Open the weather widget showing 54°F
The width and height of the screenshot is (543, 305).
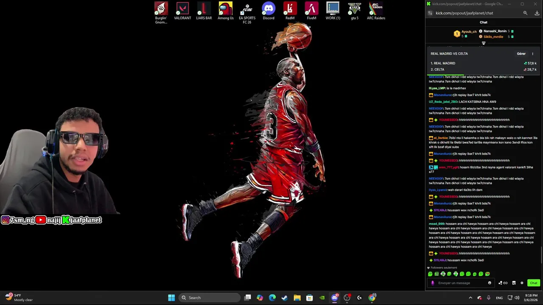[19, 298]
